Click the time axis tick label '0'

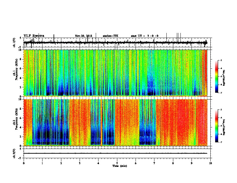[x=24, y=163]
